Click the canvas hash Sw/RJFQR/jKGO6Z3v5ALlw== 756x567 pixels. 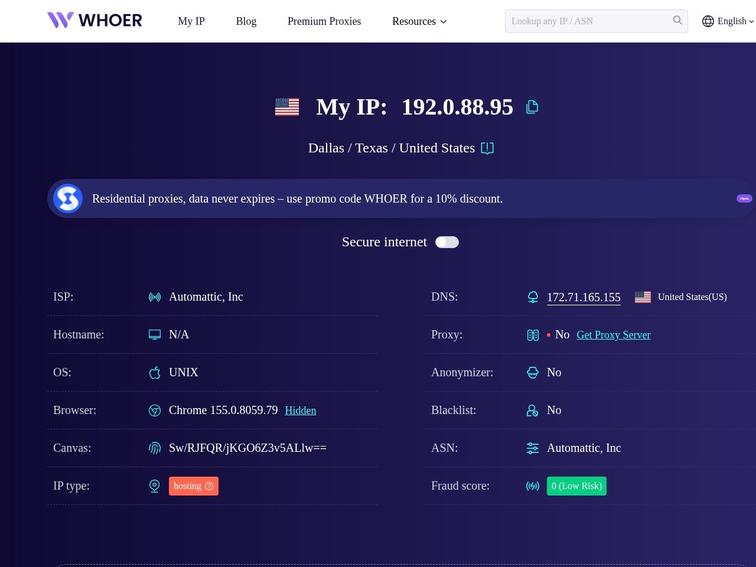tap(247, 448)
